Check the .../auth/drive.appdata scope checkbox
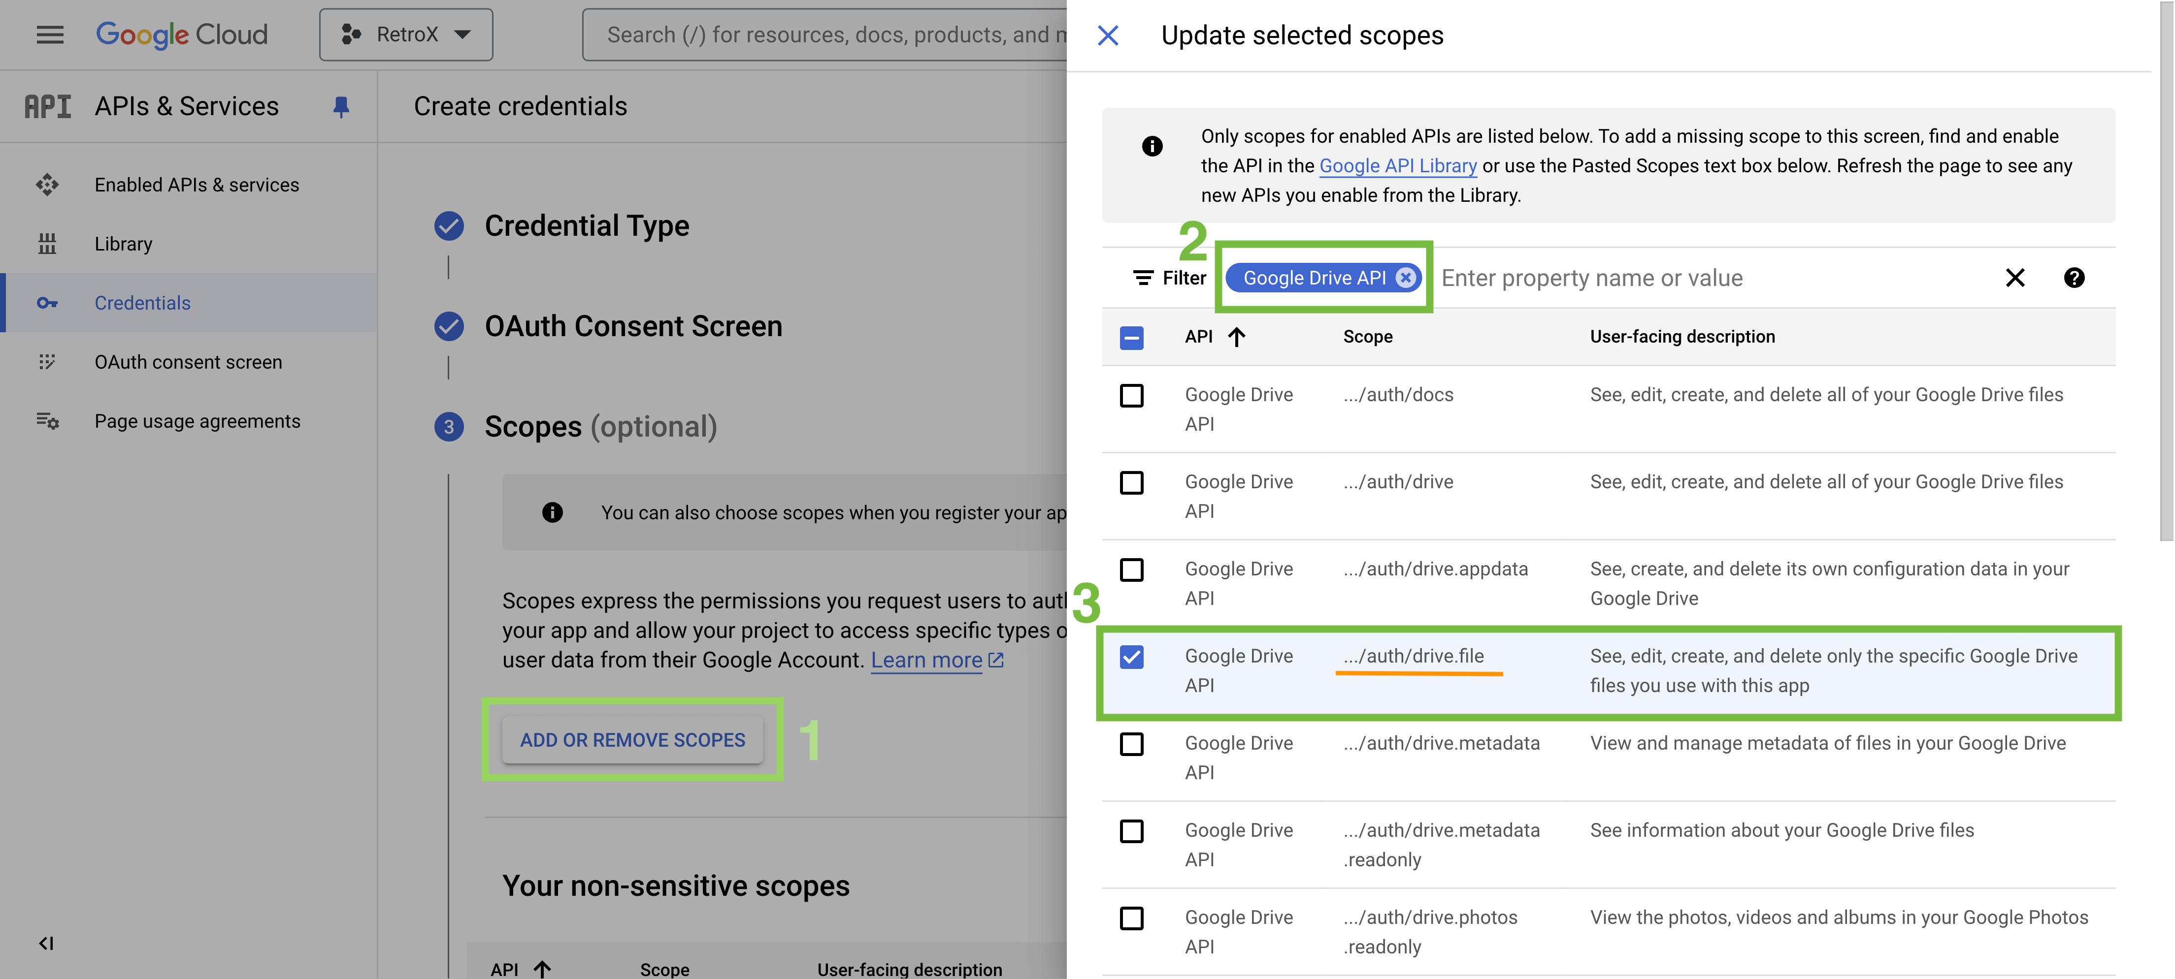2175x979 pixels. 1131,569
